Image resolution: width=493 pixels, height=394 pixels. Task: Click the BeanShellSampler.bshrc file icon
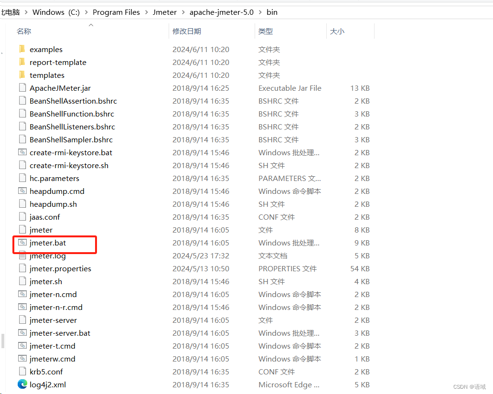[x=22, y=139]
